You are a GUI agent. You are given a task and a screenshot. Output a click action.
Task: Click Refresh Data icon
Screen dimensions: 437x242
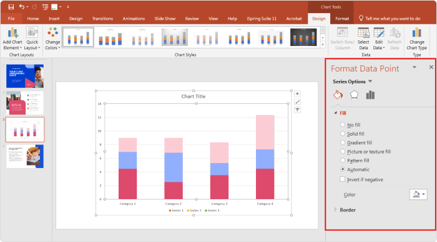point(395,32)
